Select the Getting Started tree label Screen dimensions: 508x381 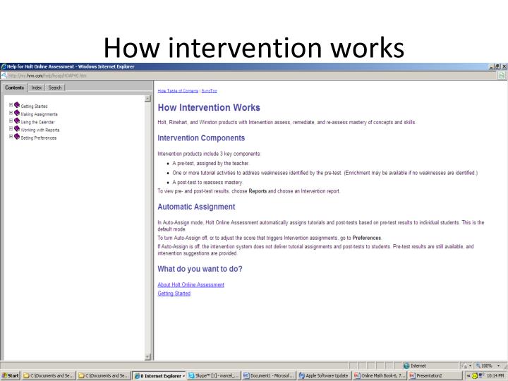(x=34, y=107)
